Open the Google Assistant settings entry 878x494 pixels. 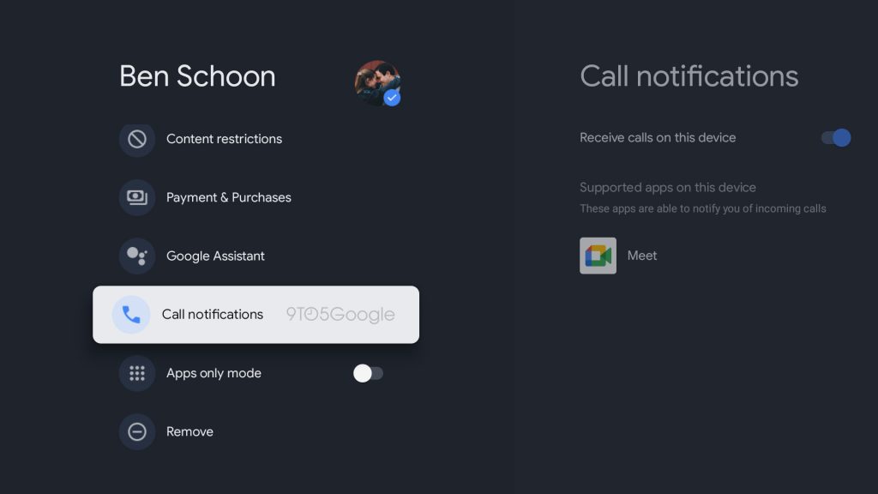pyautogui.click(x=215, y=256)
